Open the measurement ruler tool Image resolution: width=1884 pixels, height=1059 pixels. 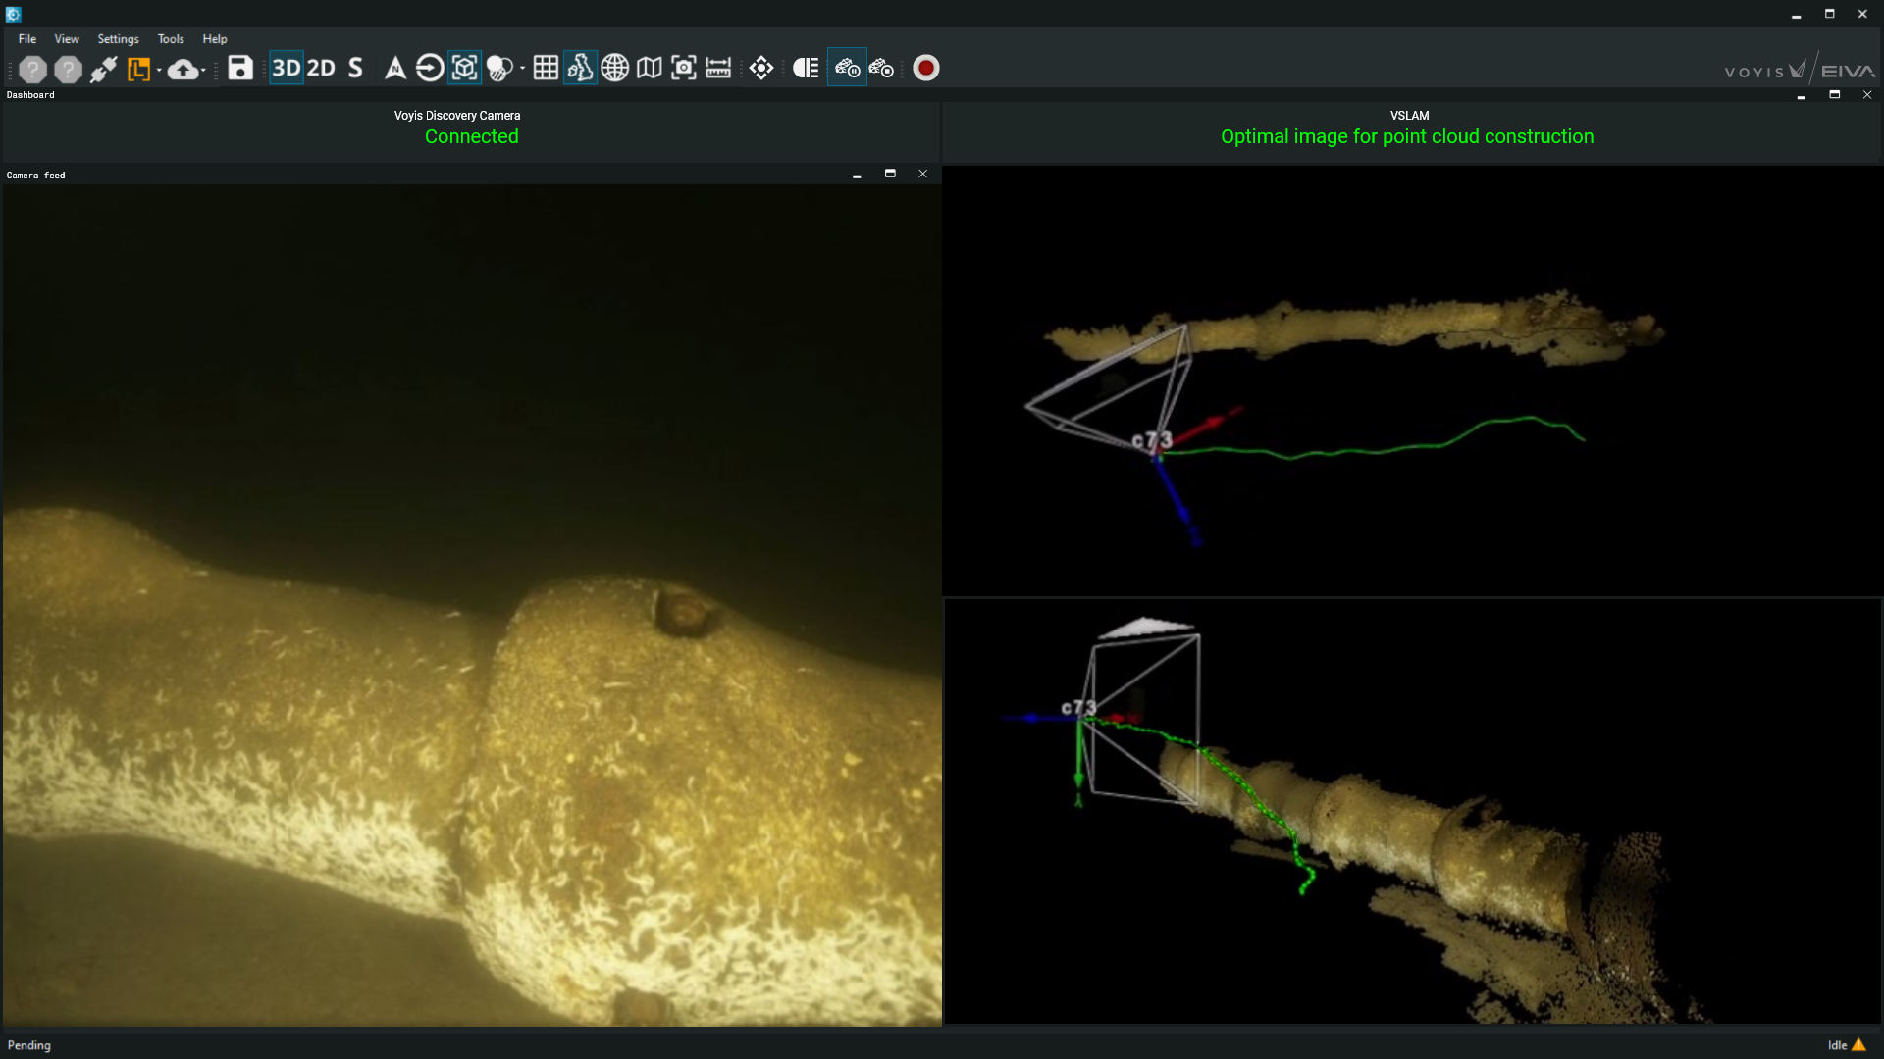click(x=718, y=68)
